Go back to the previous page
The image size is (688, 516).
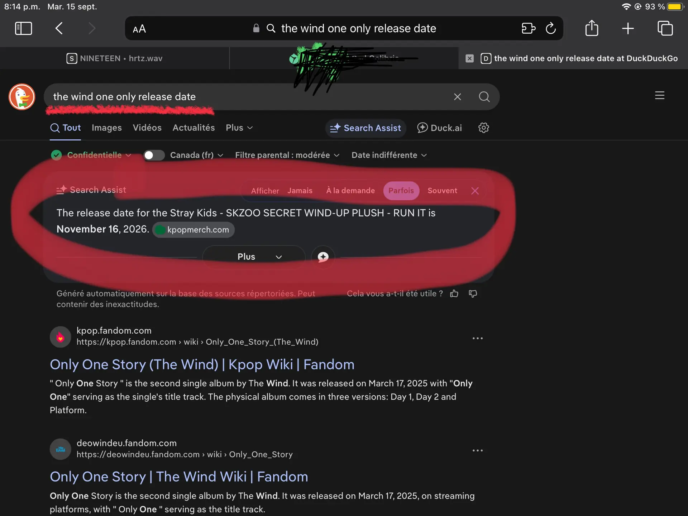[x=59, y=28]
